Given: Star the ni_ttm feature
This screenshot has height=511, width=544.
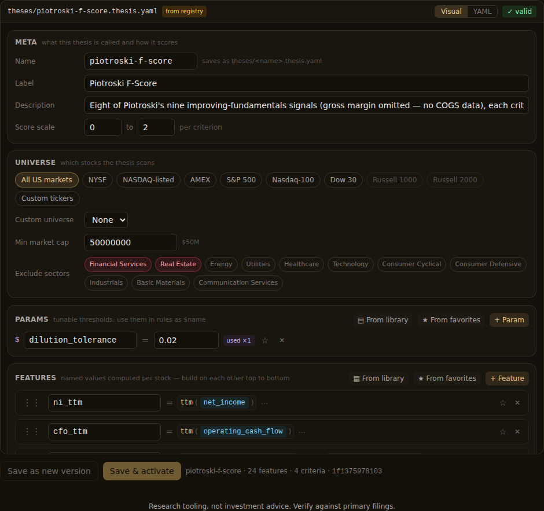Looking at the screenshot, I should click(x=503, y=403).
